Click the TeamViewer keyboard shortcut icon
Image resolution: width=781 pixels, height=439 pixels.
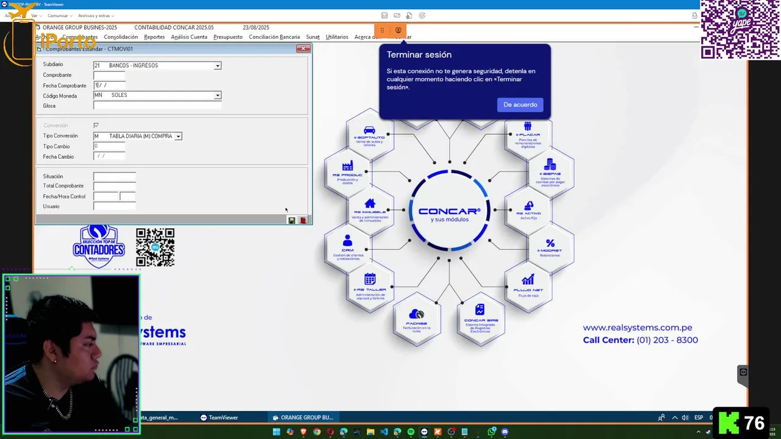tap(397, 15)
